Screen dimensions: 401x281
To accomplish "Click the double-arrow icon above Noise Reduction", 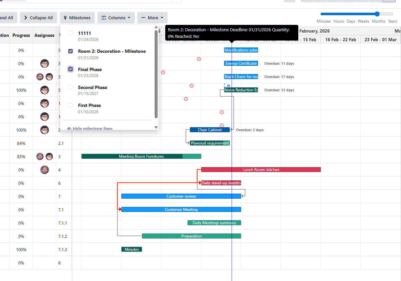I will coord(228,86).
